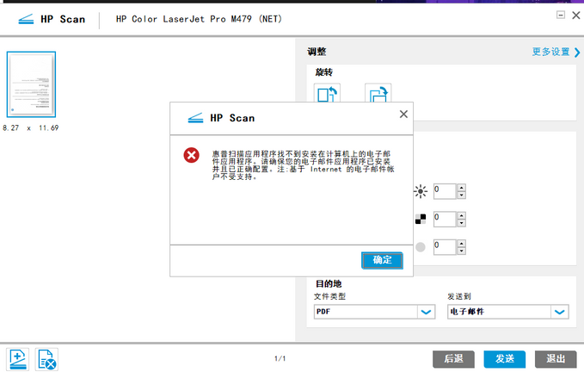Viewport: 584px width, 372px height.
Task: Click the HP Scan scanner logo icon in header
Action: [26, 19]
